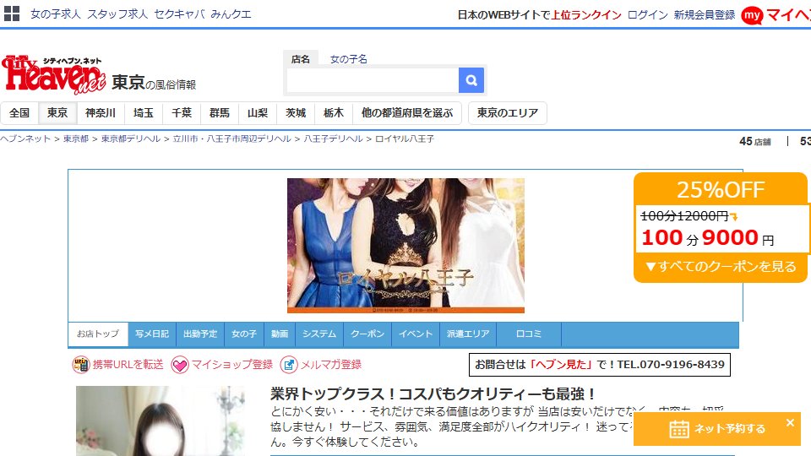Image resolution: width=811 pixels, height=456 pixels.
Task: Click the shop name search field
Action: pyautogui.click(x=373, y=81)
